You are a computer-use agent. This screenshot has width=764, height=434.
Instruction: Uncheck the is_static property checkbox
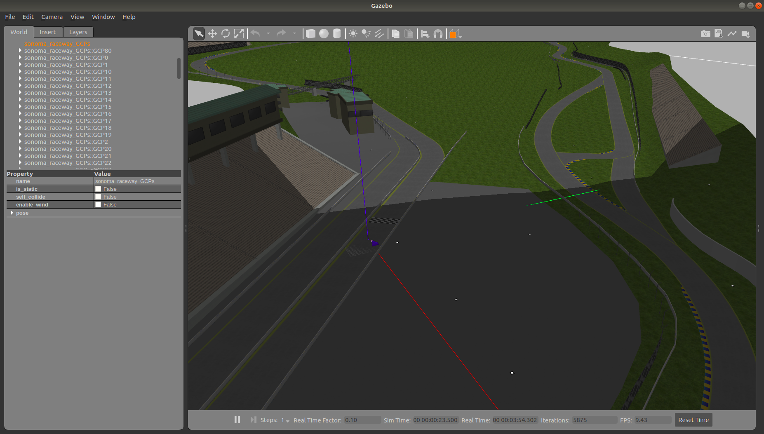98,189
